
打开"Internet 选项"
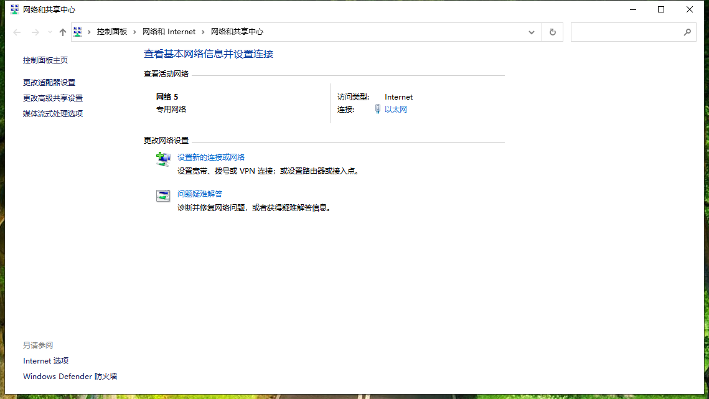(x=45, y=360)
